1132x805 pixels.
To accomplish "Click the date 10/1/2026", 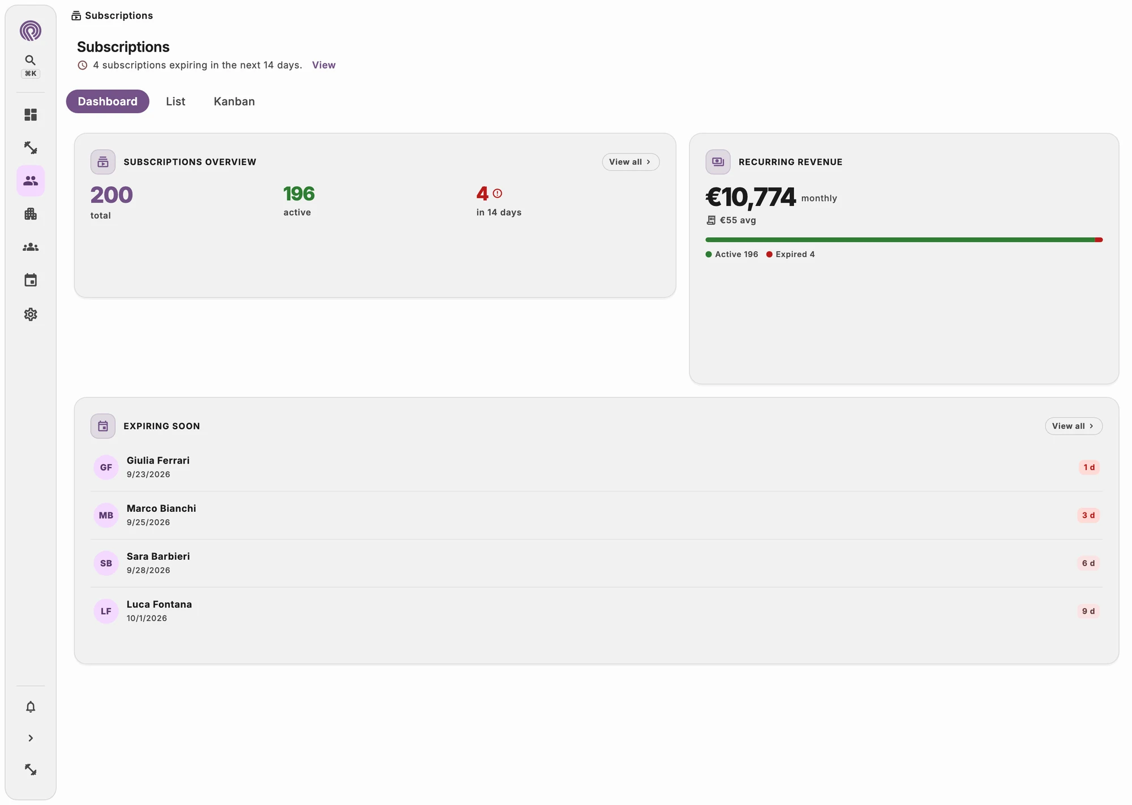I will [147, 618].
